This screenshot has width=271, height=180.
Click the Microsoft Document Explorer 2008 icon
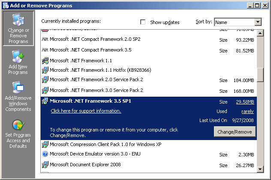coord(45,165)
